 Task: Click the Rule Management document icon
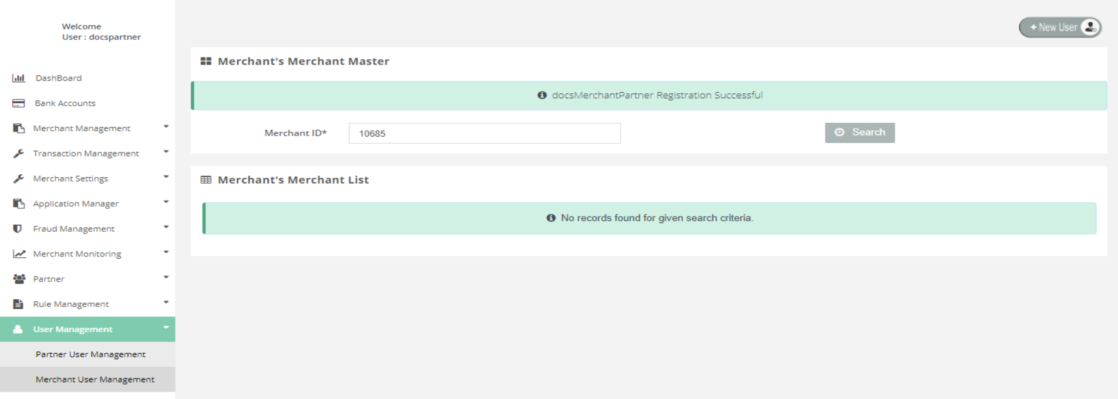tap(18, 304)
